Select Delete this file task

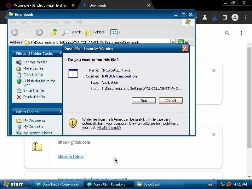point(34,97)
